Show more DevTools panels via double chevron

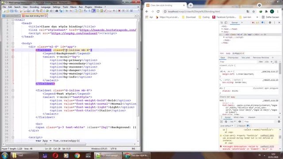[x=242, y=23]
